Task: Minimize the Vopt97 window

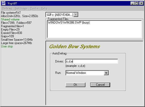Action: pos(132,3)
